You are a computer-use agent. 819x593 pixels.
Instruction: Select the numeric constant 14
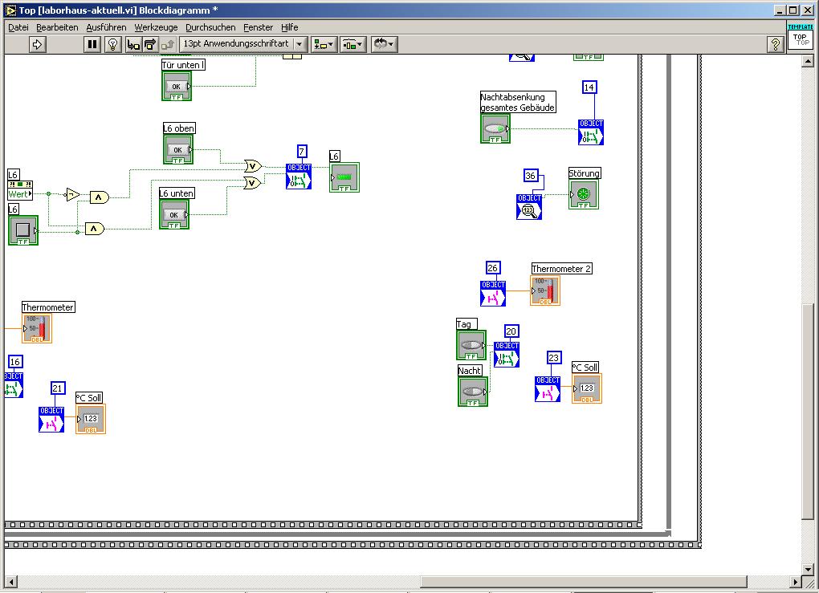click(589, 87)
